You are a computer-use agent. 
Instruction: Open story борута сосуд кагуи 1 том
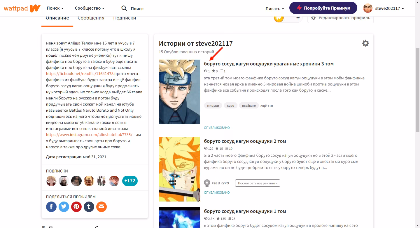(245, 211)
